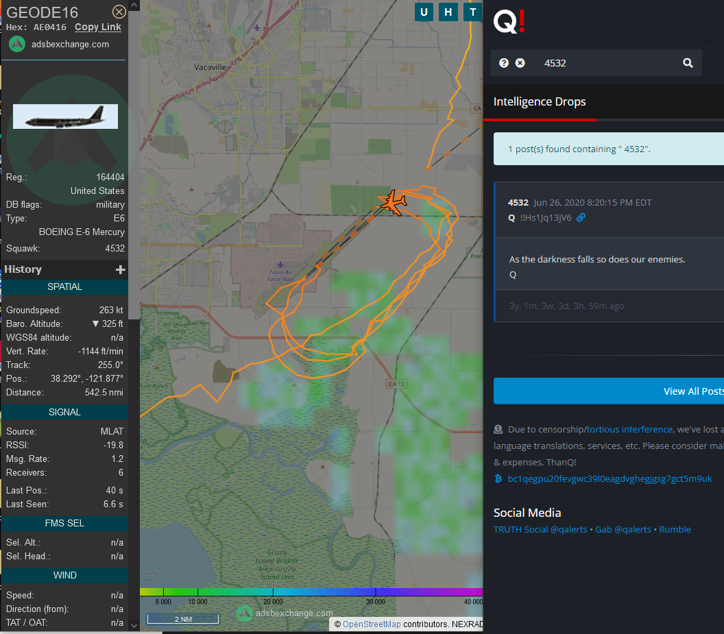
Task: Click the SPATIAL section header
Action: (x=64, y=286)
